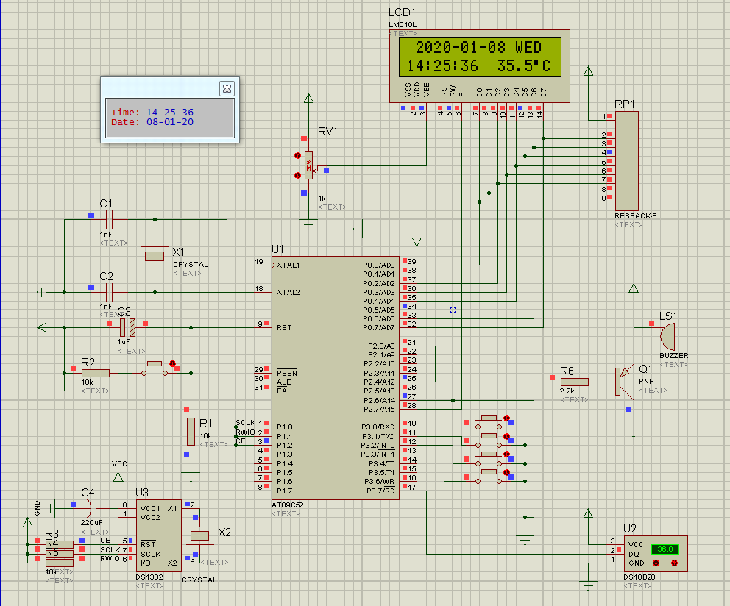Click the LCD1 display screen
Image resolution: width=730 pixels, height=606 pixels.
pos(479,57)
